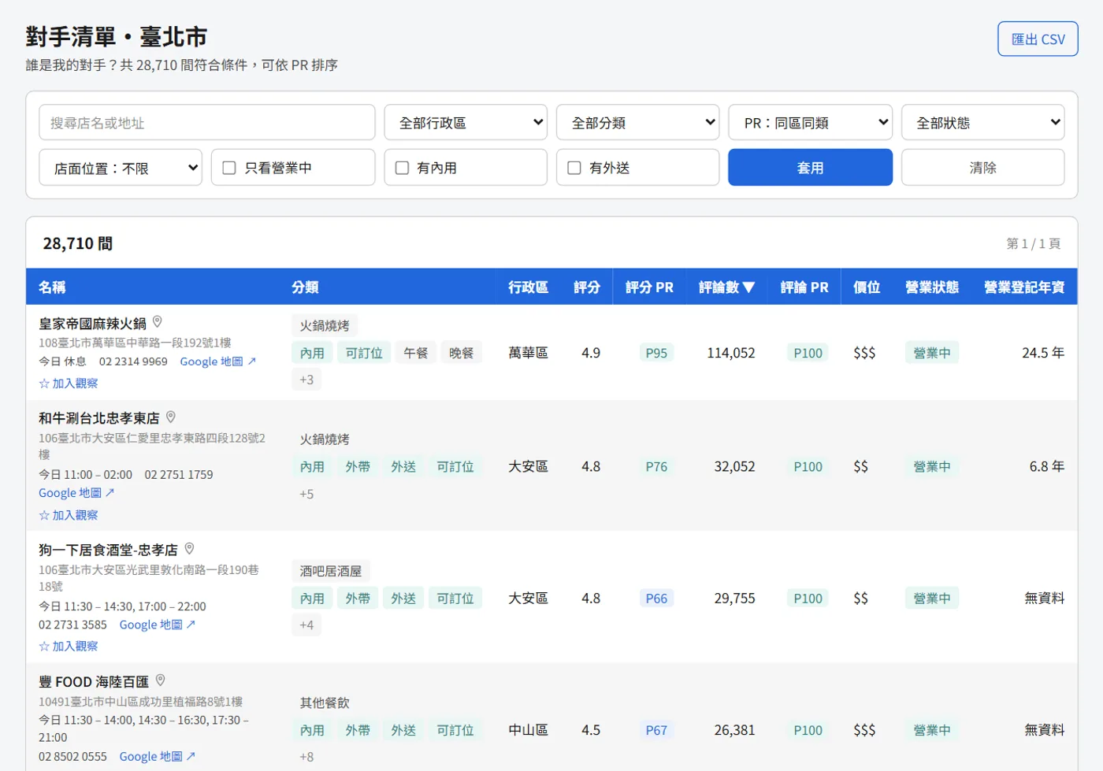This screenshot has height=771, width=1103.
Task: Click the 匯出 CSV button
Action: [1038, 39]
